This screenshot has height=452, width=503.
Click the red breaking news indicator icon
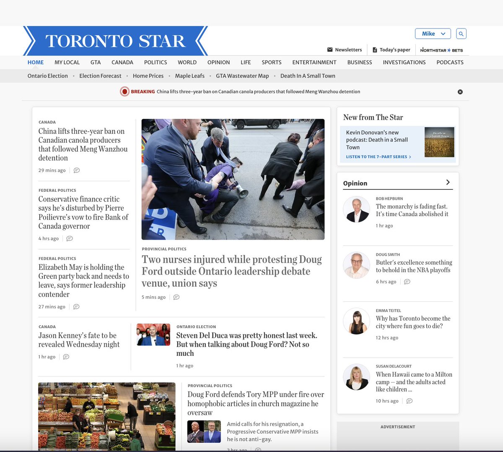point(124,91)
